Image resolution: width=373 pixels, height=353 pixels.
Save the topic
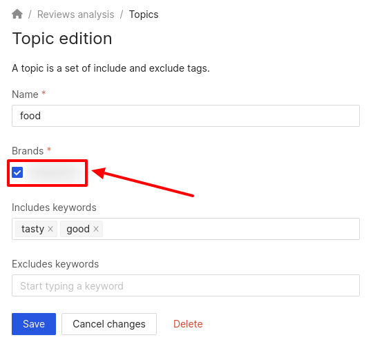tap(34, 324)
